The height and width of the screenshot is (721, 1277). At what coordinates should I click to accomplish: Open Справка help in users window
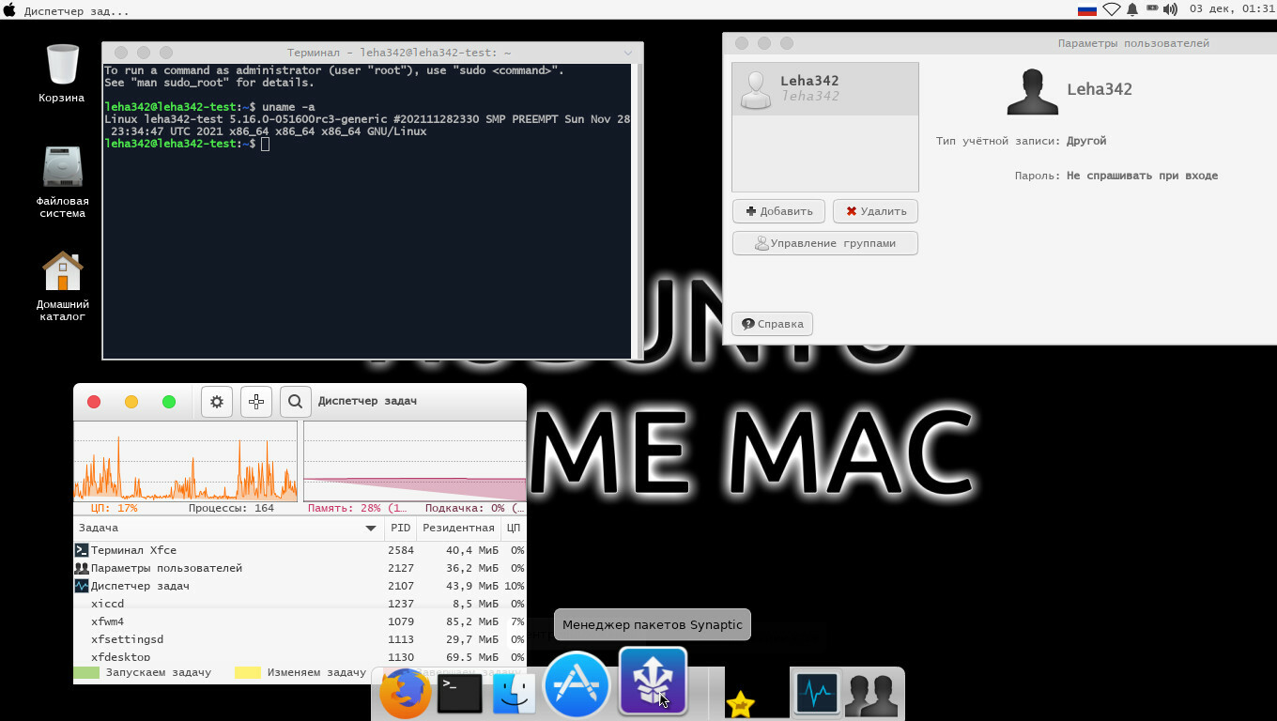pos(773,324)
